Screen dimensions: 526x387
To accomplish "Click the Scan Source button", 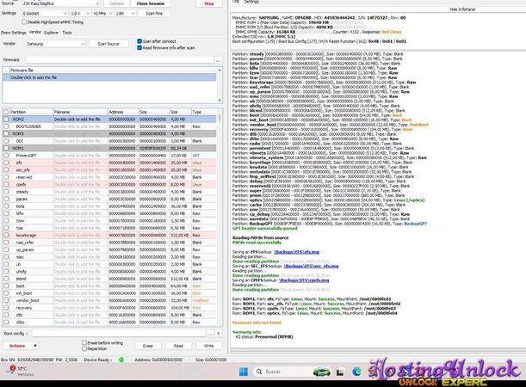I will [x=108, y=43].
